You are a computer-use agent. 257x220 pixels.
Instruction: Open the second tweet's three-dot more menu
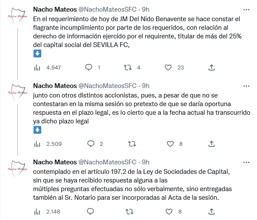point(246,86)
